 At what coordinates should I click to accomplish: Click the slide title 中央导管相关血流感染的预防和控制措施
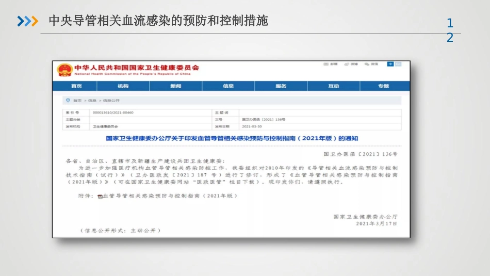pos(158,21)
